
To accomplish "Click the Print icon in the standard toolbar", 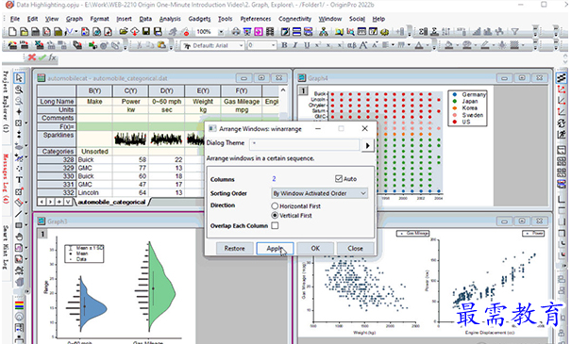I will pyautogui.click(x=236, y=32).
